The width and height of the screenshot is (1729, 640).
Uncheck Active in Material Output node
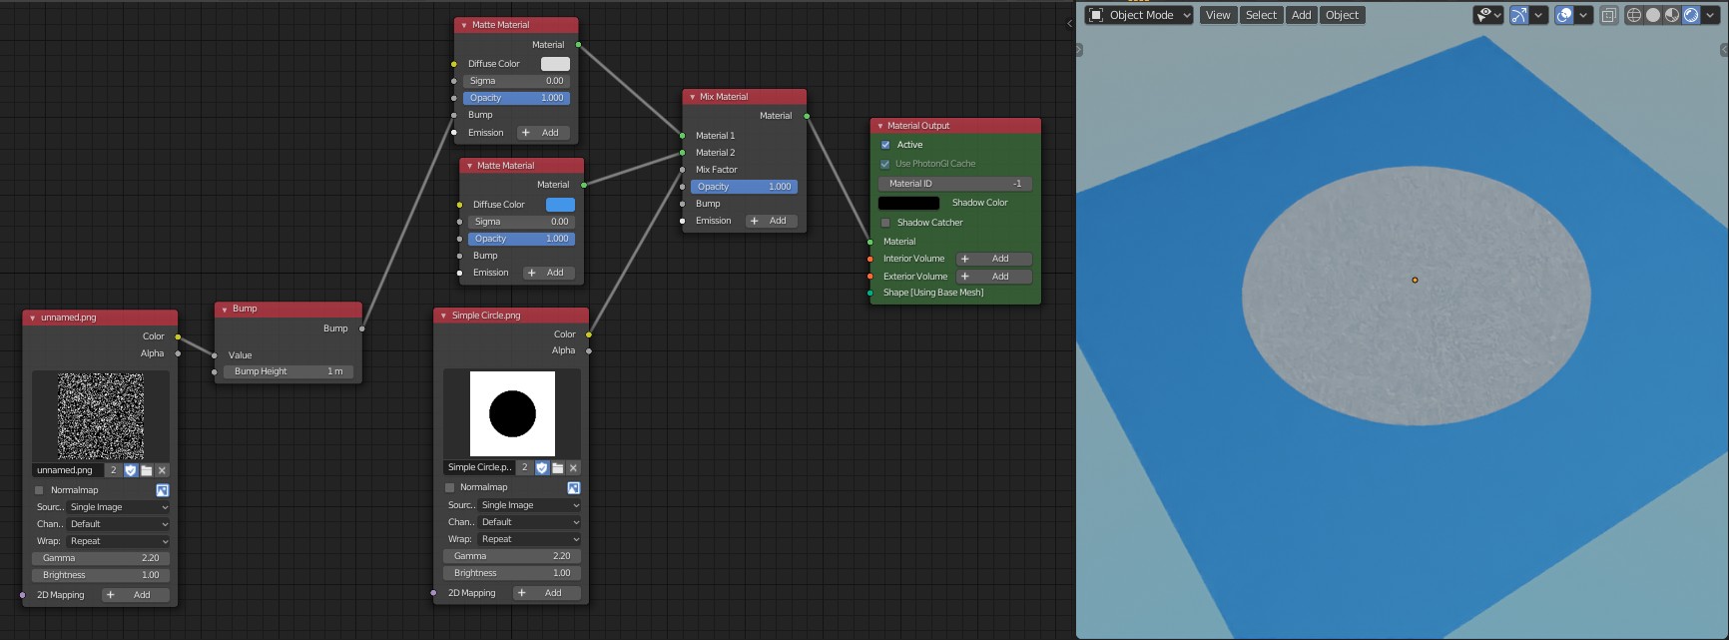point(885,145)
